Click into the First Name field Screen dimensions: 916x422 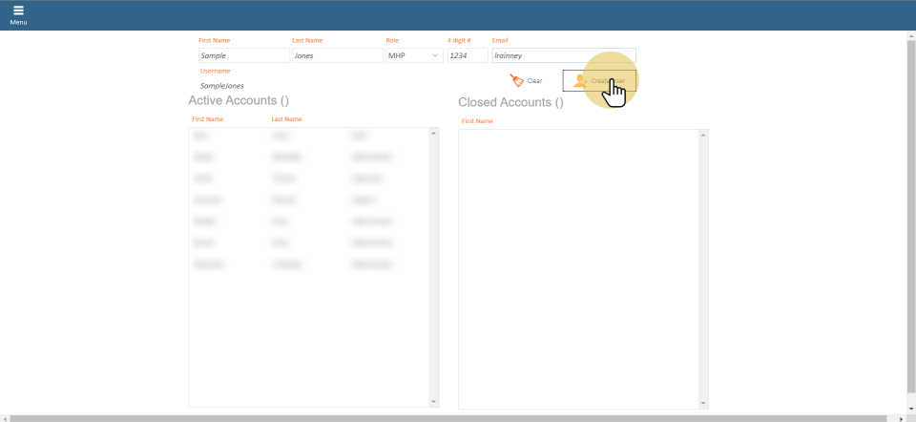point(242,55)
